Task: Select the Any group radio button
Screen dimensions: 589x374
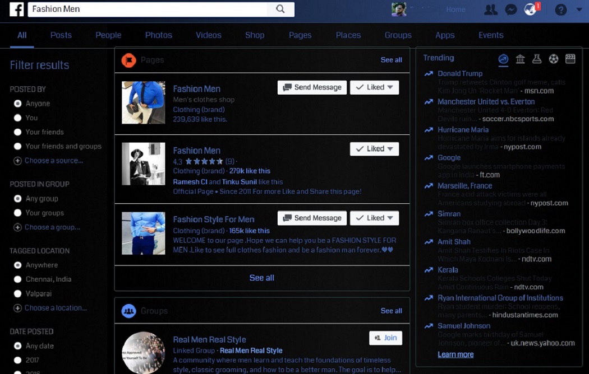Action: [17, 199]
